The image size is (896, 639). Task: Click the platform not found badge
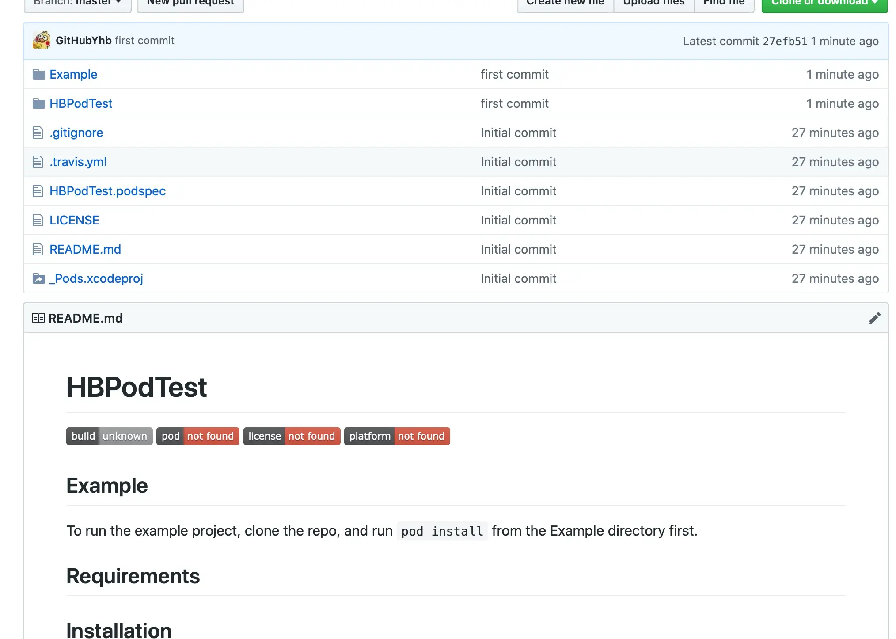click(397, 436)
